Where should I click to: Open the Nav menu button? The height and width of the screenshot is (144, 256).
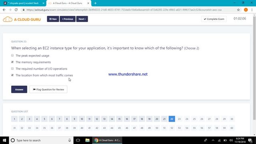click(53, 19)
